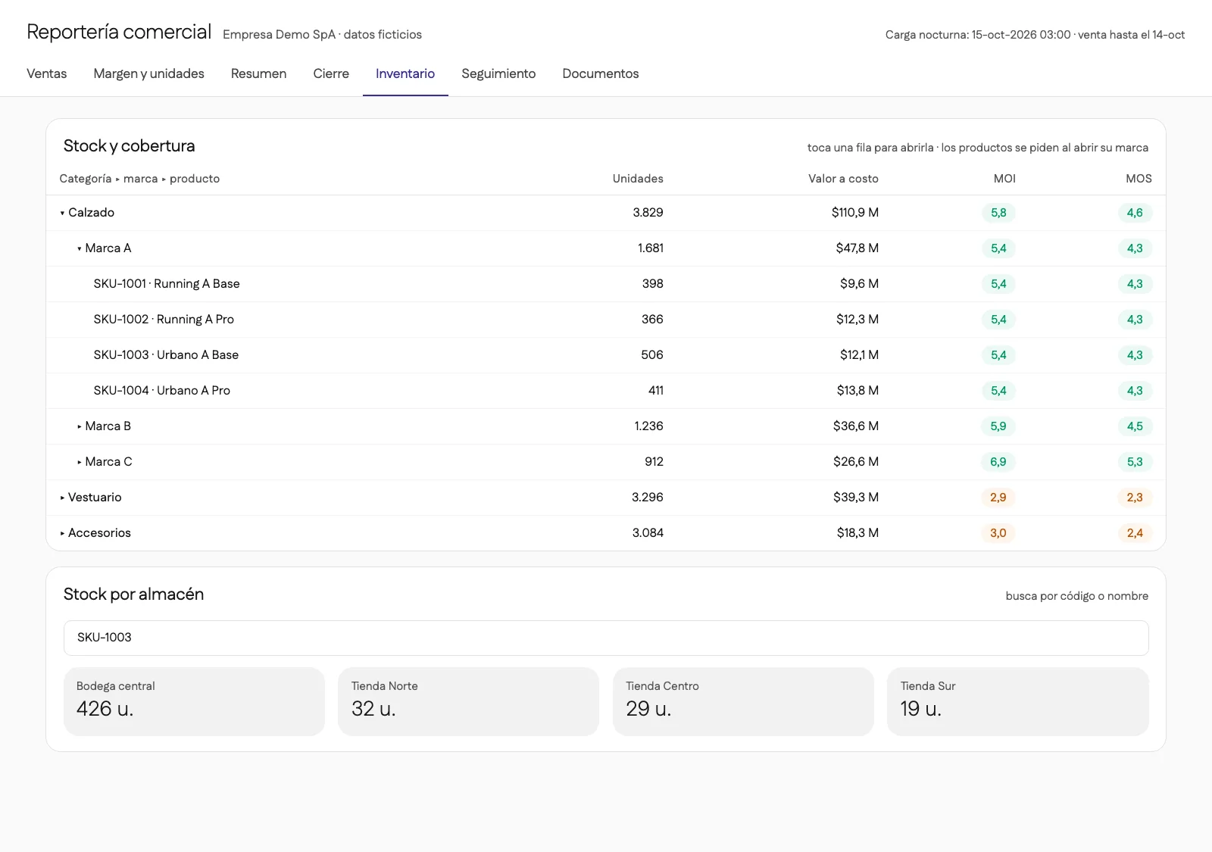Viewport: 1212px width, 852px height.
Task: Expand the Vestuario category row
Action: click(606, 498)
